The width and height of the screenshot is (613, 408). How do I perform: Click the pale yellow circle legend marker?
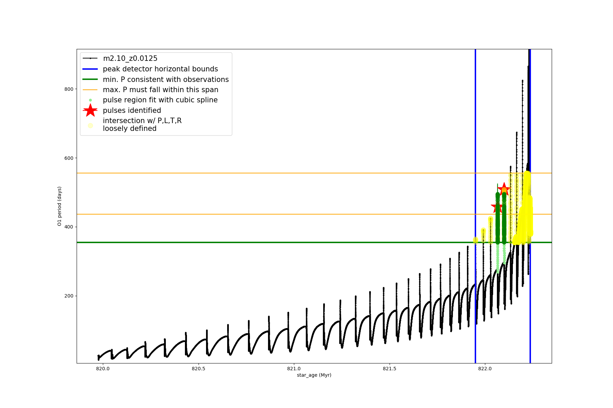(90, 125)
